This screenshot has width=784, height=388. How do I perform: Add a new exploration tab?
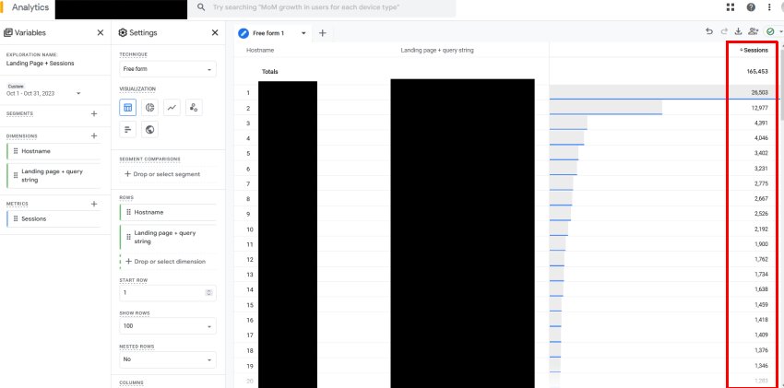(323, 32)
